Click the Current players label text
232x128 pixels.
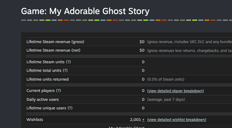(x=41, y=91)
